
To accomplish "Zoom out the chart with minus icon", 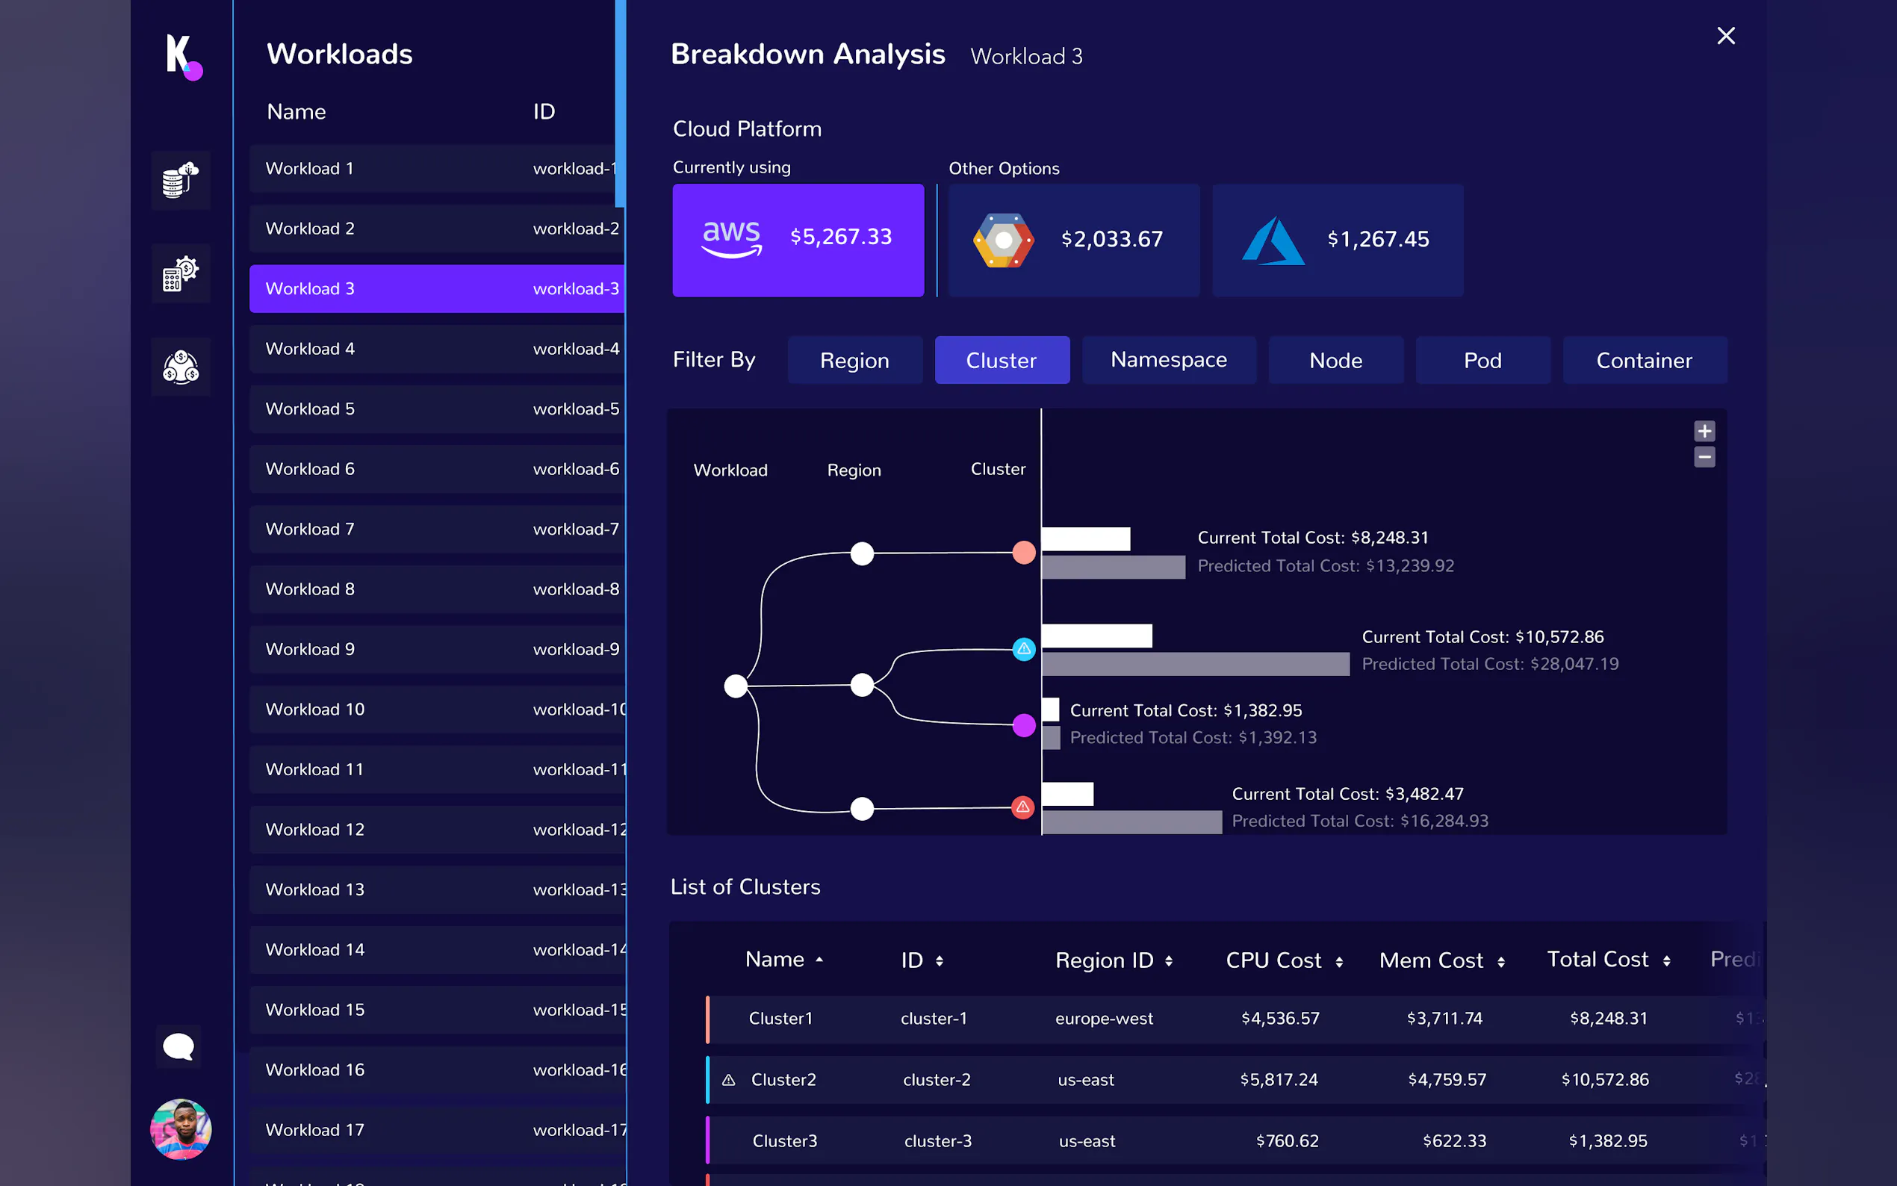I will [x=1704, y=456].
